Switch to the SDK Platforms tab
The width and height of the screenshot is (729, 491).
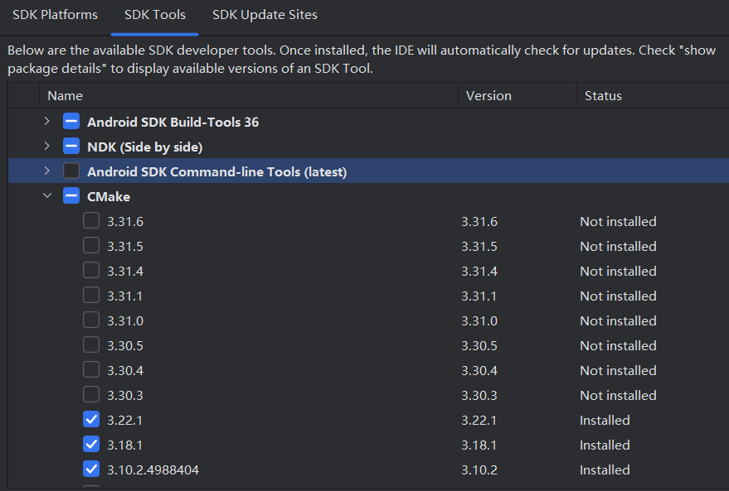coord(55,15)
